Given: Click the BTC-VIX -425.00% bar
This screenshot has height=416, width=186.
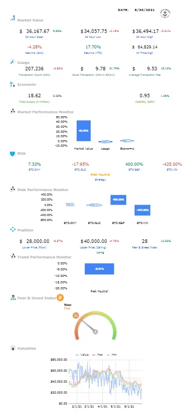Looking at the screenshot, I should coord(143,210).
